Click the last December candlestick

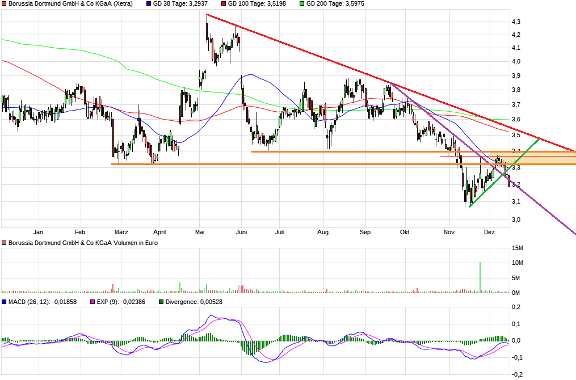pos(509,181)
